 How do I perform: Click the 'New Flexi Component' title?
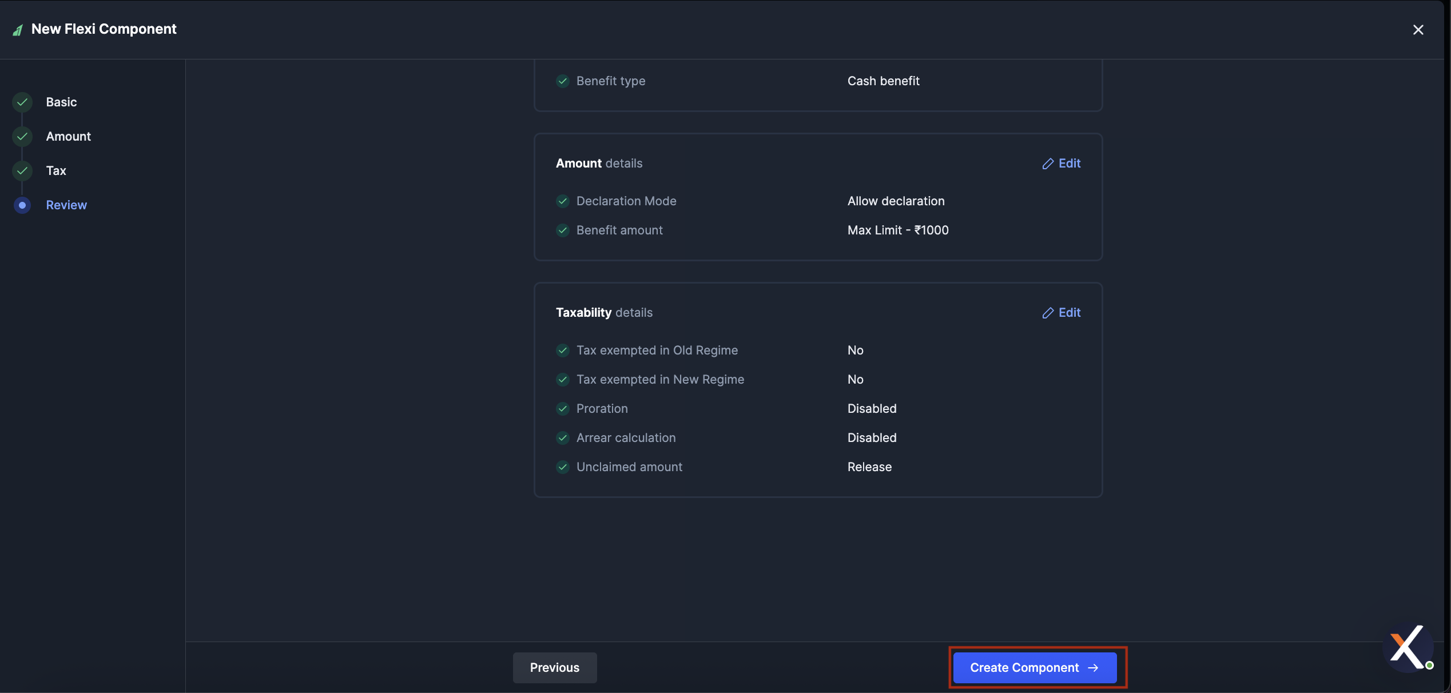coord(104,29)
